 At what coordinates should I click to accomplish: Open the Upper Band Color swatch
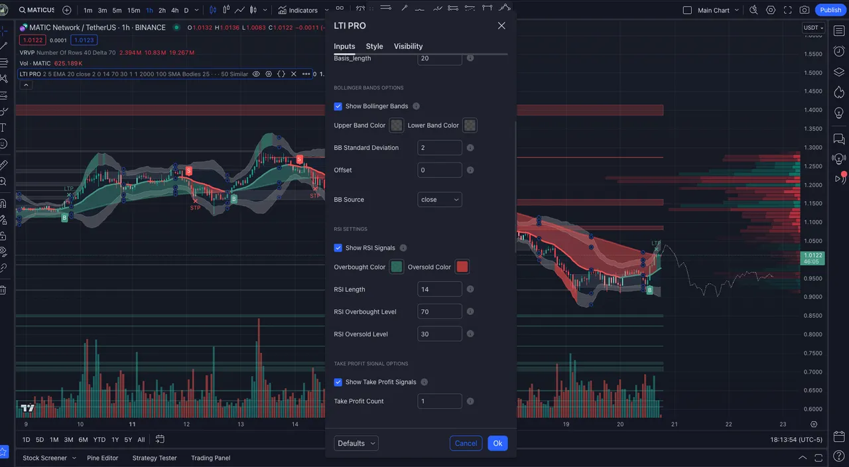click(396, 125)
